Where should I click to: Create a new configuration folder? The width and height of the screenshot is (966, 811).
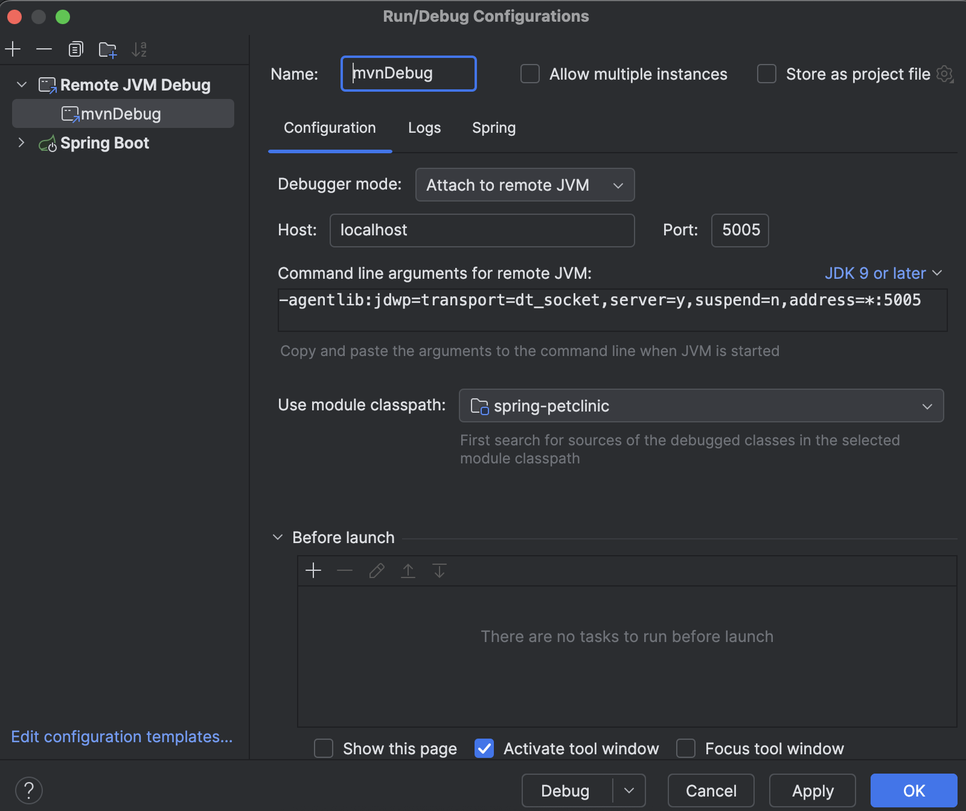[x=107, y=49]
